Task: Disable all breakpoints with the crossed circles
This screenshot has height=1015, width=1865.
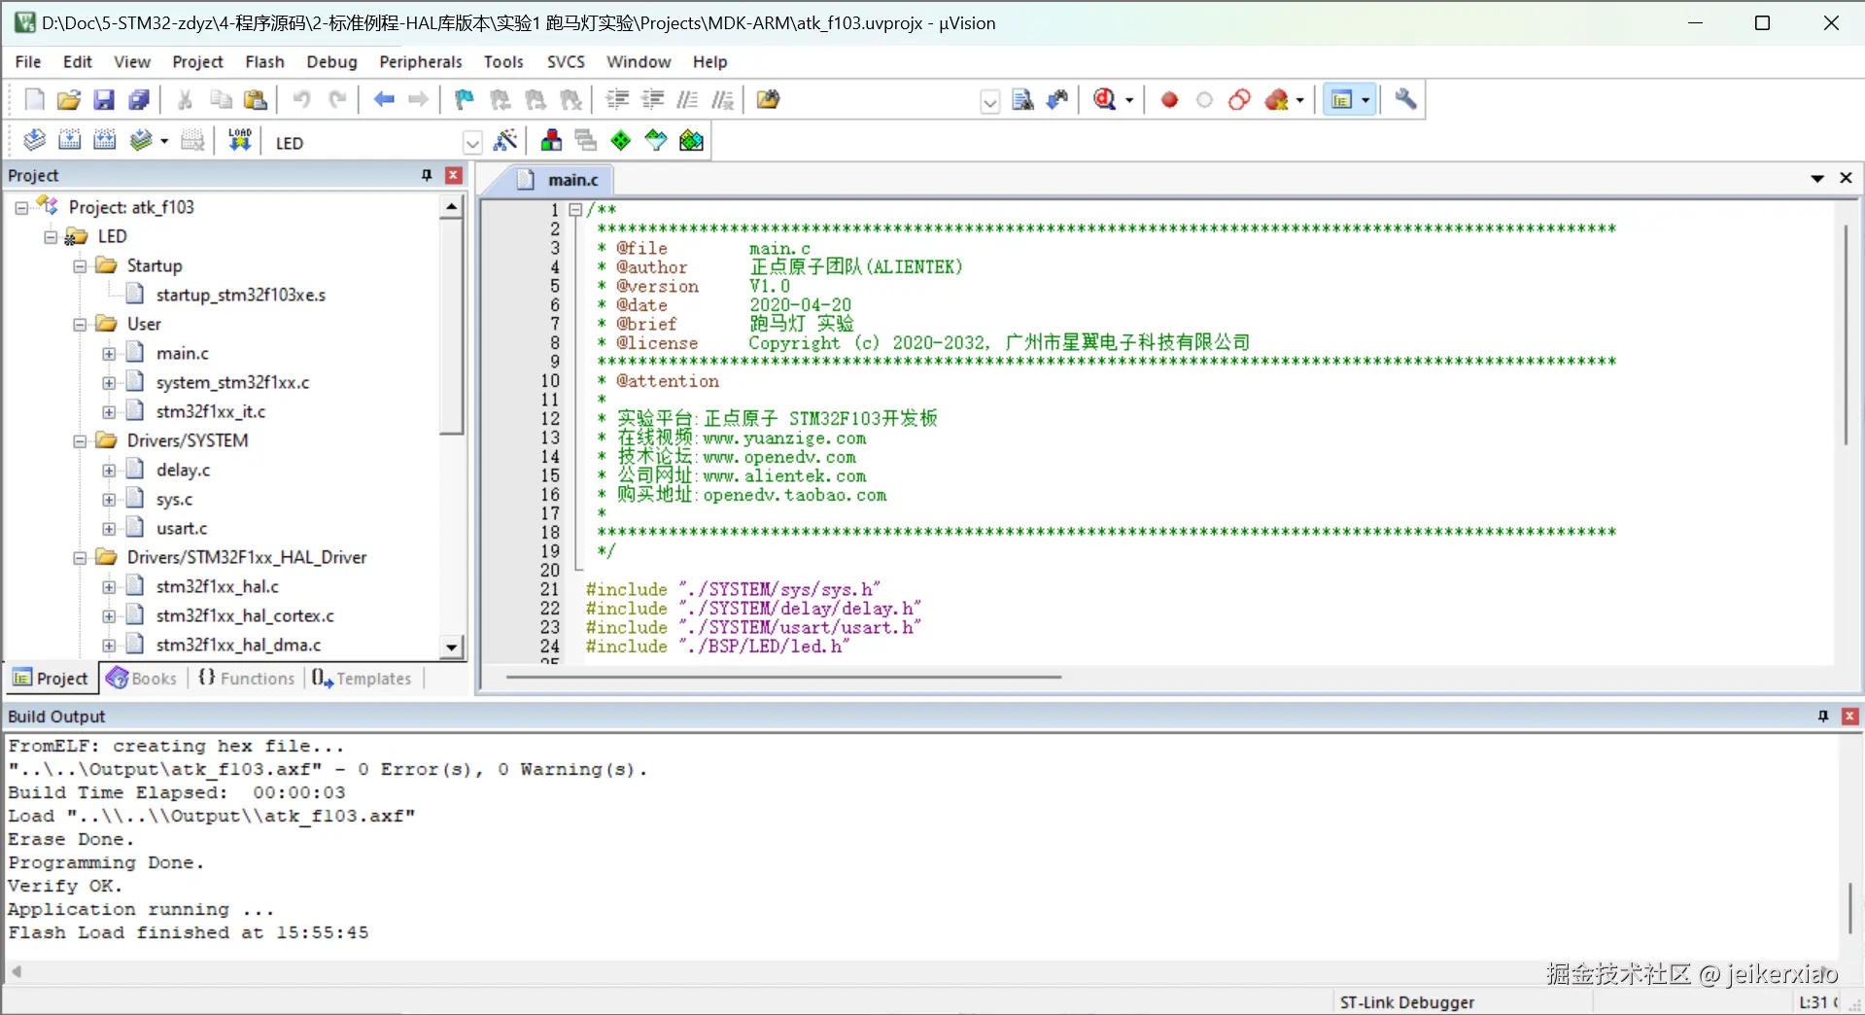Action: [1239, 100]
